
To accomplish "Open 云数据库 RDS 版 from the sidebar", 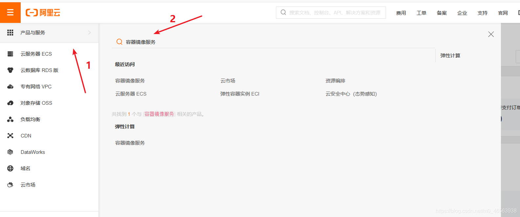I will (x=39, y=70).
